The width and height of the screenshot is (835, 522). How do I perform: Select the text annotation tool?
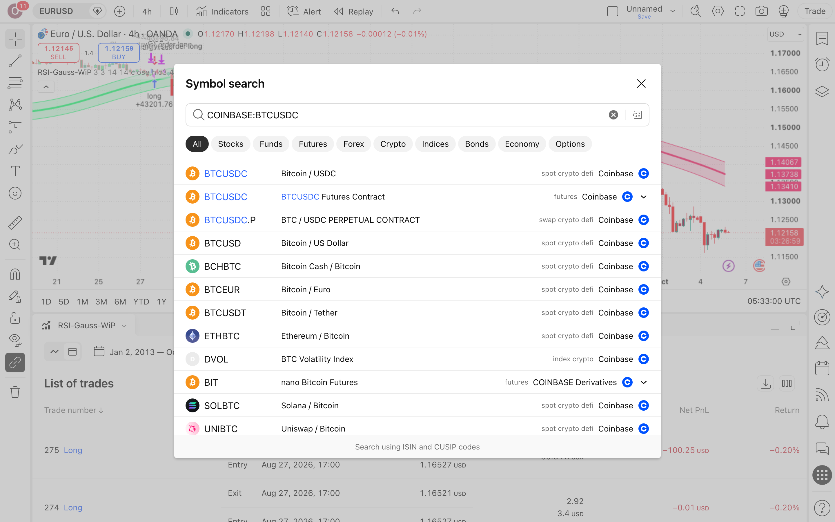pos(15,171)
